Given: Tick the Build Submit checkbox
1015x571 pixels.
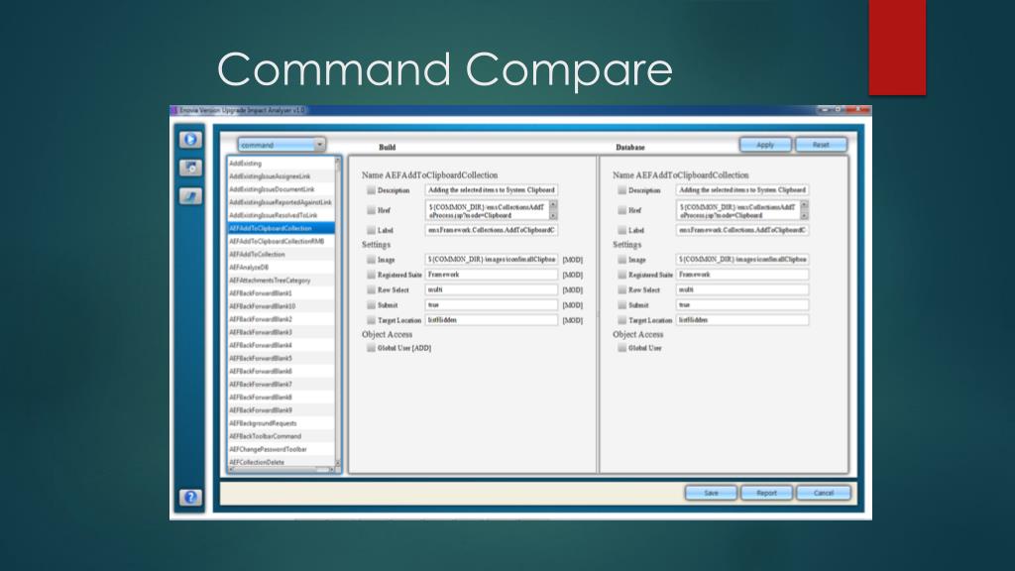Looking at the screenshot, I should [371, 305].
